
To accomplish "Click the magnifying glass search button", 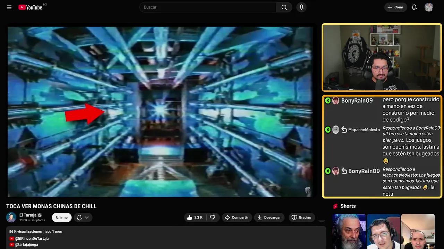I will (284, 7).
